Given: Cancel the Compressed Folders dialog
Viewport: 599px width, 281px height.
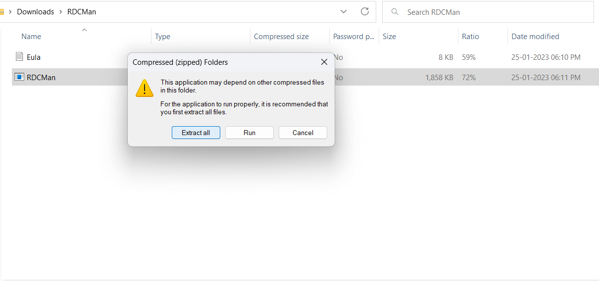Looking at the screenshot, I should click(x=302, y=133).
